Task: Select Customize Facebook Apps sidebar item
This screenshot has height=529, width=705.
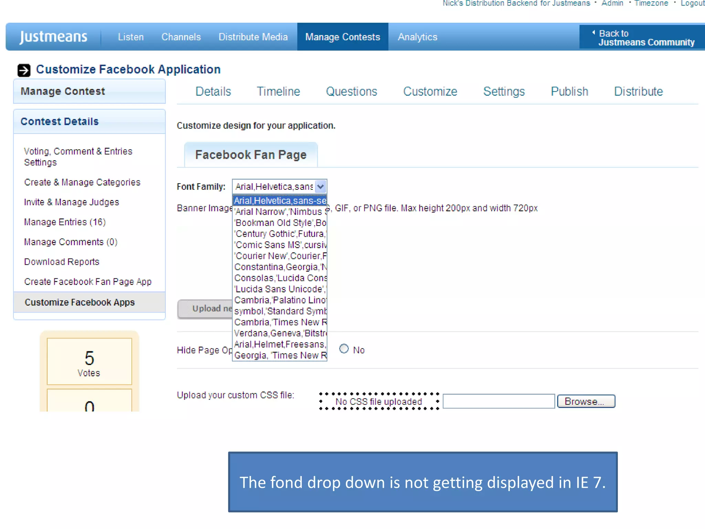Action: (x=90, y=302)
